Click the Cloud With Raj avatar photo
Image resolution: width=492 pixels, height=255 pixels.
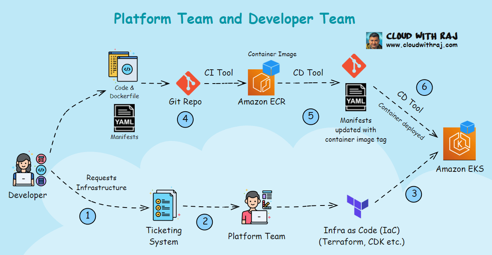[374, 40]
